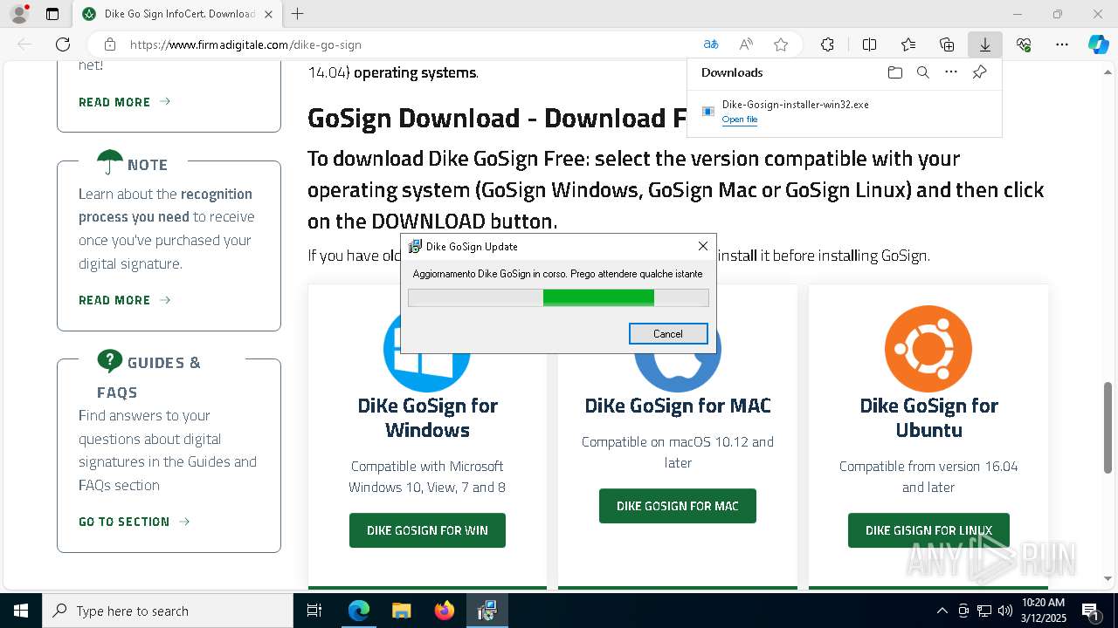Viewport: 1118px width, 628px height.
Task: Open the Windows Start menu
Action: click(21, 611)
